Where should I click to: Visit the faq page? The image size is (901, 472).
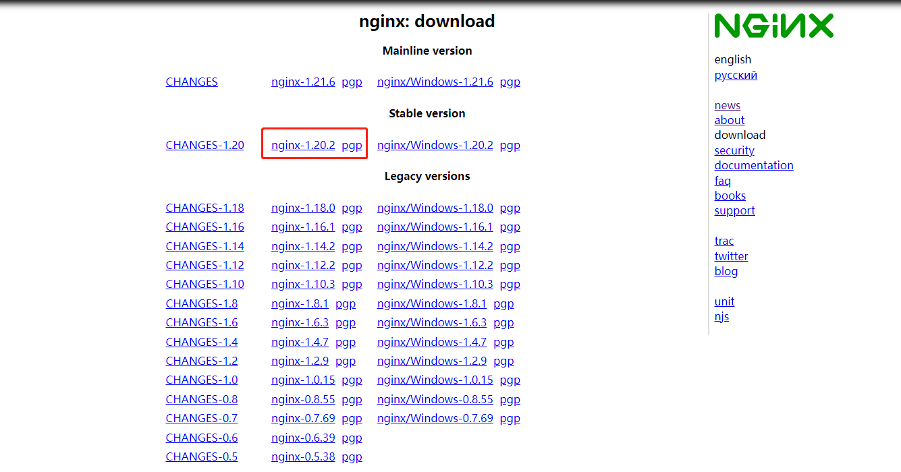pyautogui.click(x=723, y=181)
